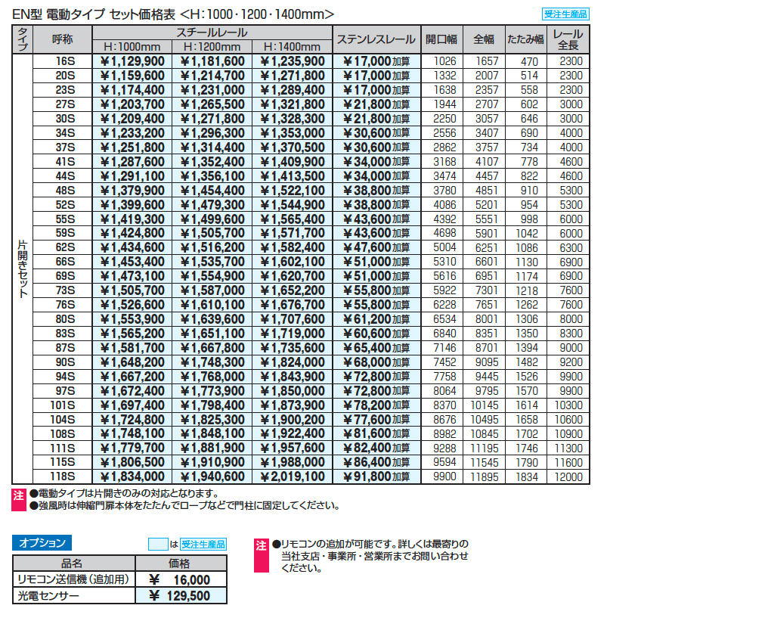Click the ¥91,800 加算 stainless rail cell
This screenshot has height=627, width=768.
pos(376,476)
